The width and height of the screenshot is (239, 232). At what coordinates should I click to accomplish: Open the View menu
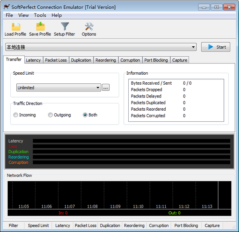24,15
